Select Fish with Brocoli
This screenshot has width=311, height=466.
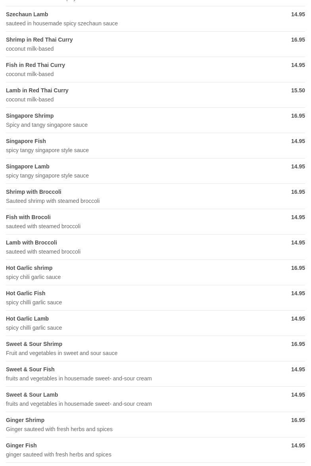(x=28, y=217)
